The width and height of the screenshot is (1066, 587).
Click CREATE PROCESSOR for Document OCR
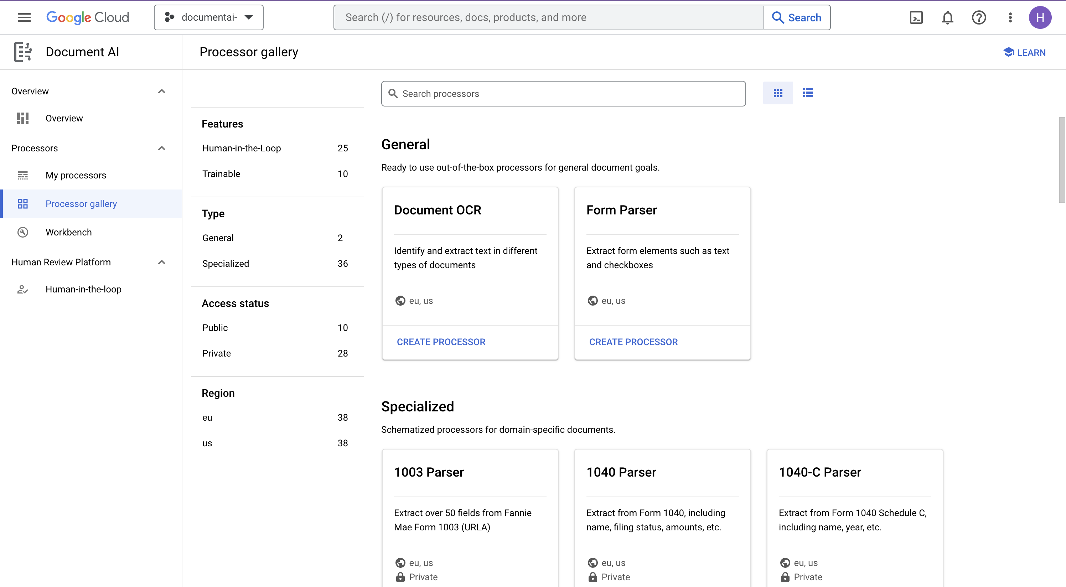click(441, 342)
